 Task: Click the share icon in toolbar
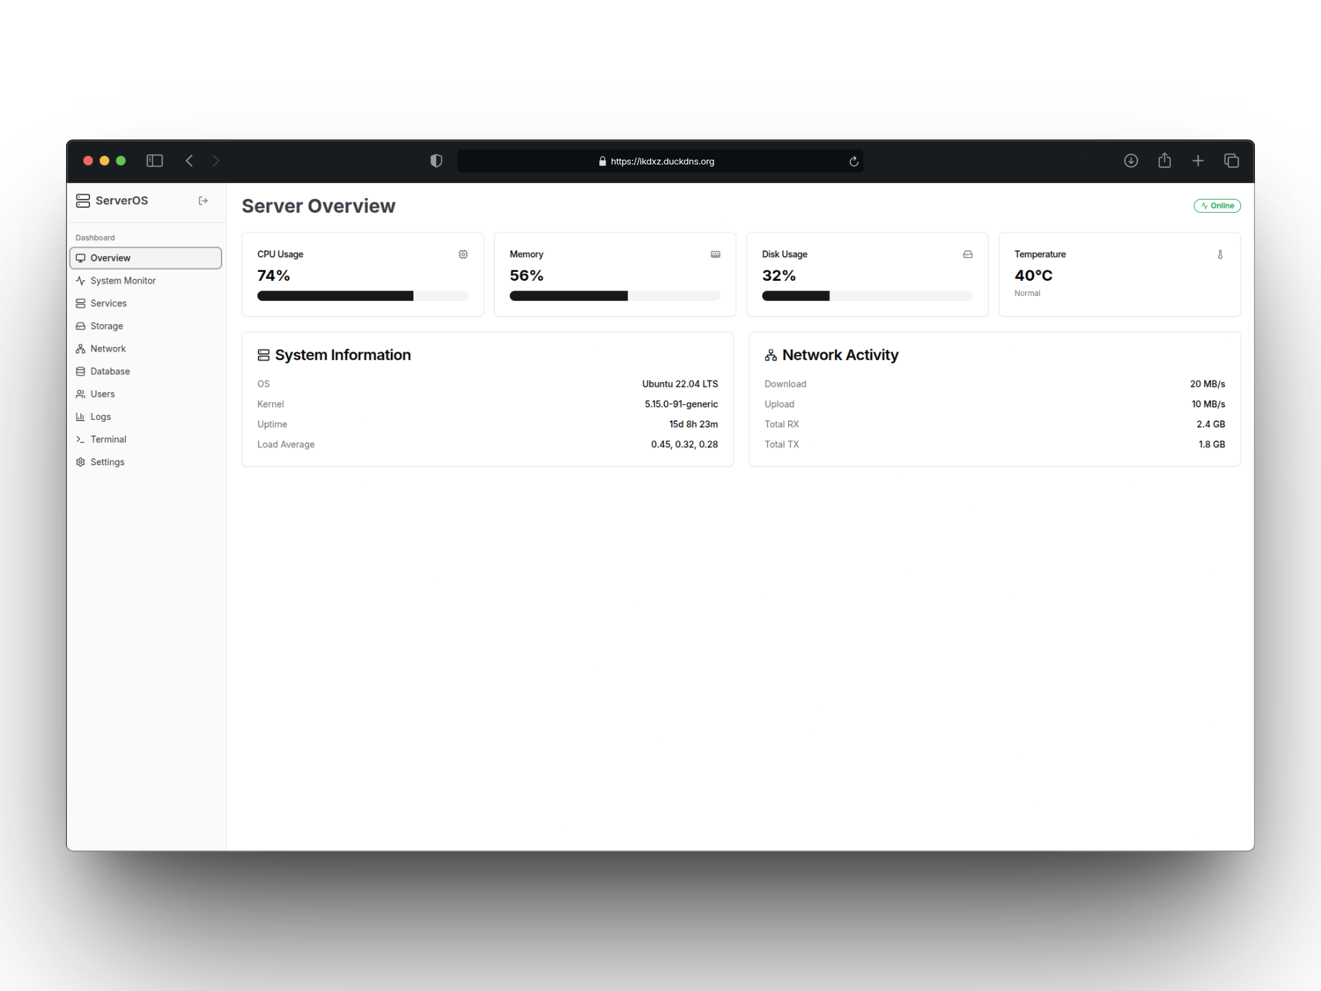tap(1164, 161)
